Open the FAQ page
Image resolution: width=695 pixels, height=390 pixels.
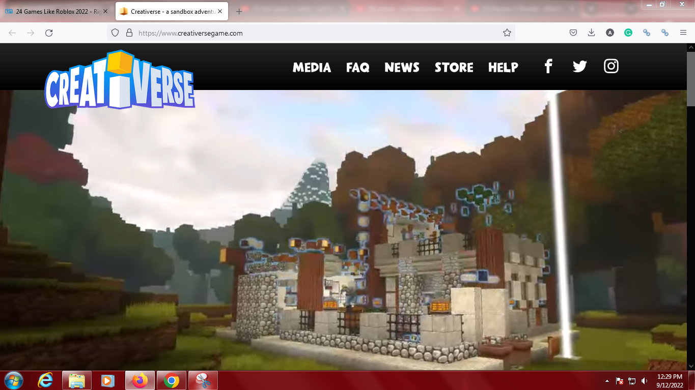tap(358, 68)
